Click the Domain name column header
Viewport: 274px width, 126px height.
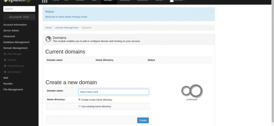(x=55, y=60)
